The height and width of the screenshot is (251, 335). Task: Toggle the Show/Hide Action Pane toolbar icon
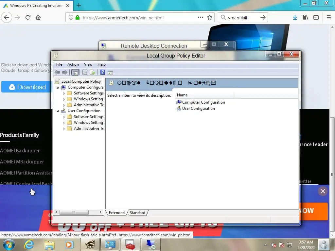(x=110, y=73)
